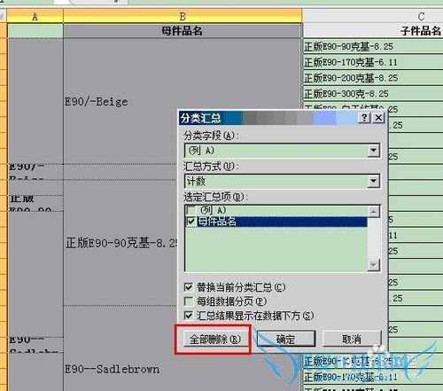Uncheck the 母件品名 item in 选定汇总项 list
The height and width of the screenshot is (391, 443).
tap(190, 222)
